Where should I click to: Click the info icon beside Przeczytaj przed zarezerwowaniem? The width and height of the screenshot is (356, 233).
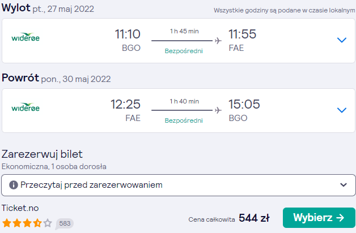click(x=14, y=185)
